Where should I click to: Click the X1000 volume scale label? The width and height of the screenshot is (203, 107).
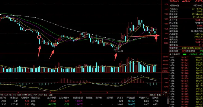tap(164, 71)
